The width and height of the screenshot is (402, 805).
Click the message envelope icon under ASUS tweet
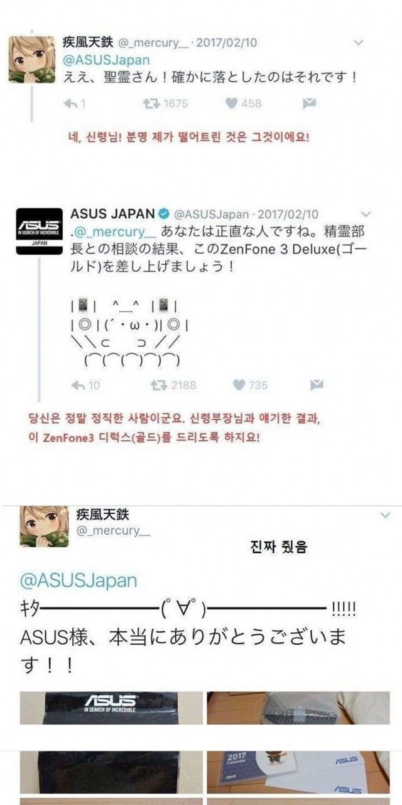coord(317,385)
